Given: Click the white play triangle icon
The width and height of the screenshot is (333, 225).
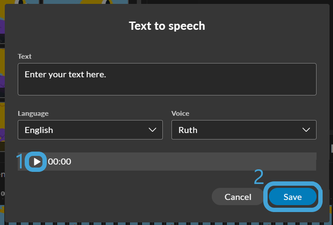Looking at the screenshot, I should (x=37, y=162).
